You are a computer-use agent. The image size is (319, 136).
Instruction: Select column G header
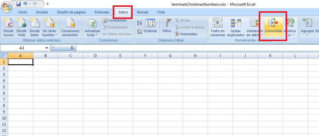coord(170,56)
